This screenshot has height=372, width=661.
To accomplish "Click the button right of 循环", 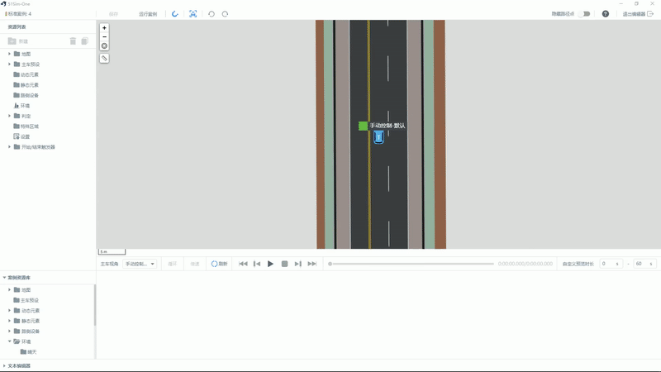I will [x=195, y=264].
